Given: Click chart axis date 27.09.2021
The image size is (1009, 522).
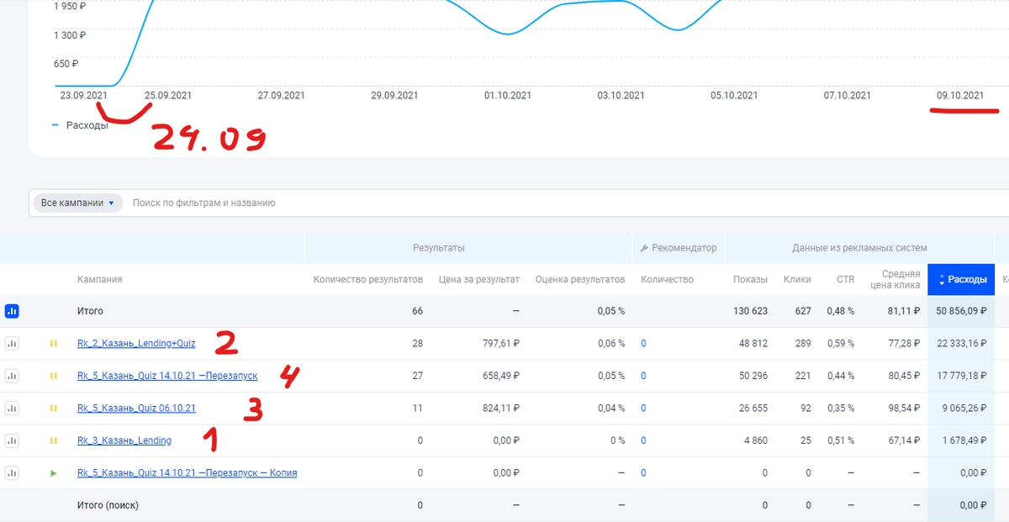Looking at the screenshot, I should 281,96.
